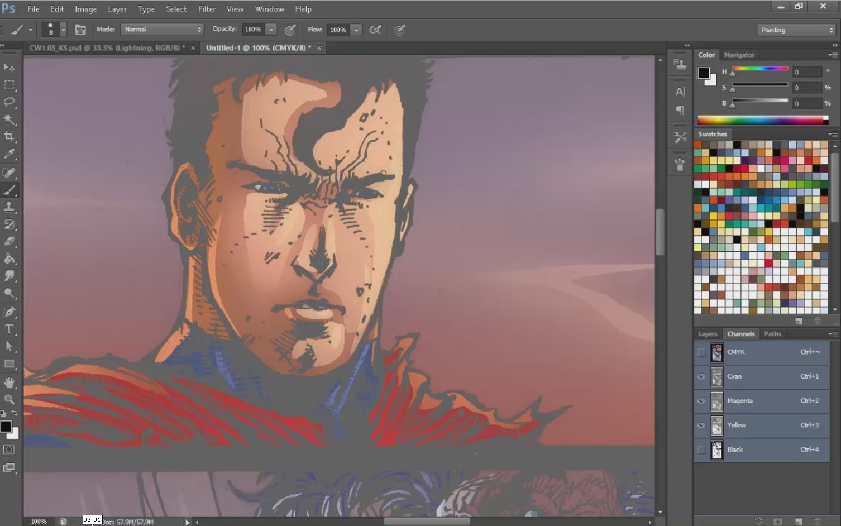Select the Crop tool
841x526 pixels.
9,137
